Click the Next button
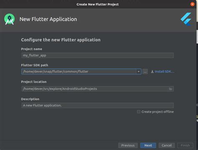198x150 pixels. tap(148, 145)
